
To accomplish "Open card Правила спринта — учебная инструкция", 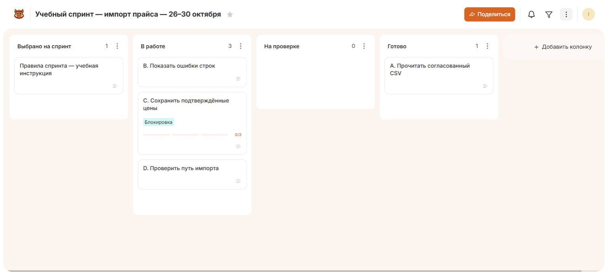I will point(69,76).
